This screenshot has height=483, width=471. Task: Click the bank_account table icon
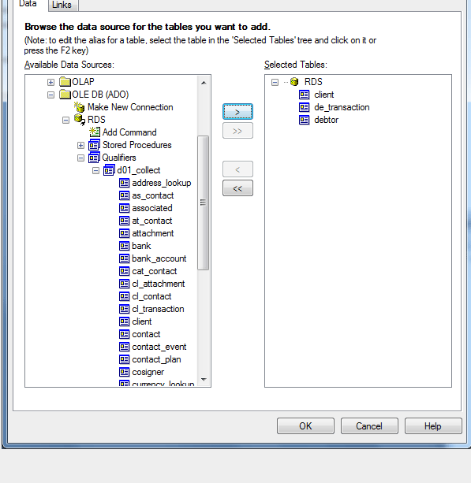pyautogui.click(x=125, y=258)
